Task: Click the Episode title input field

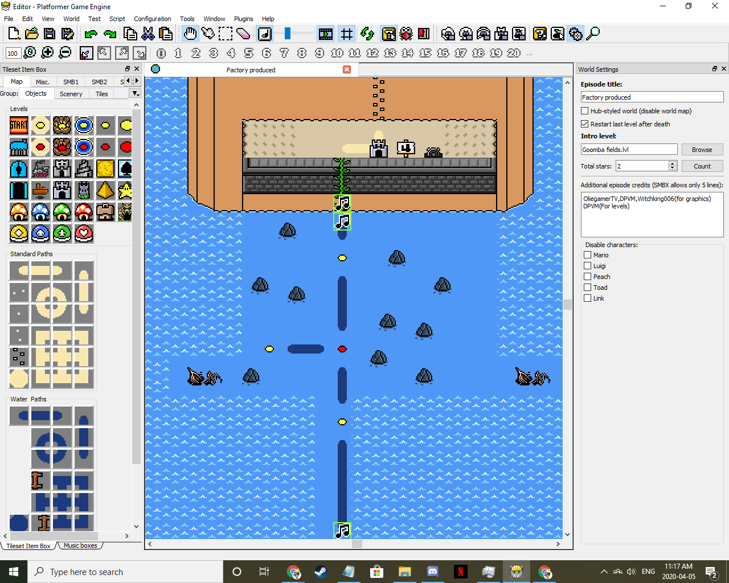Action: 652,97
